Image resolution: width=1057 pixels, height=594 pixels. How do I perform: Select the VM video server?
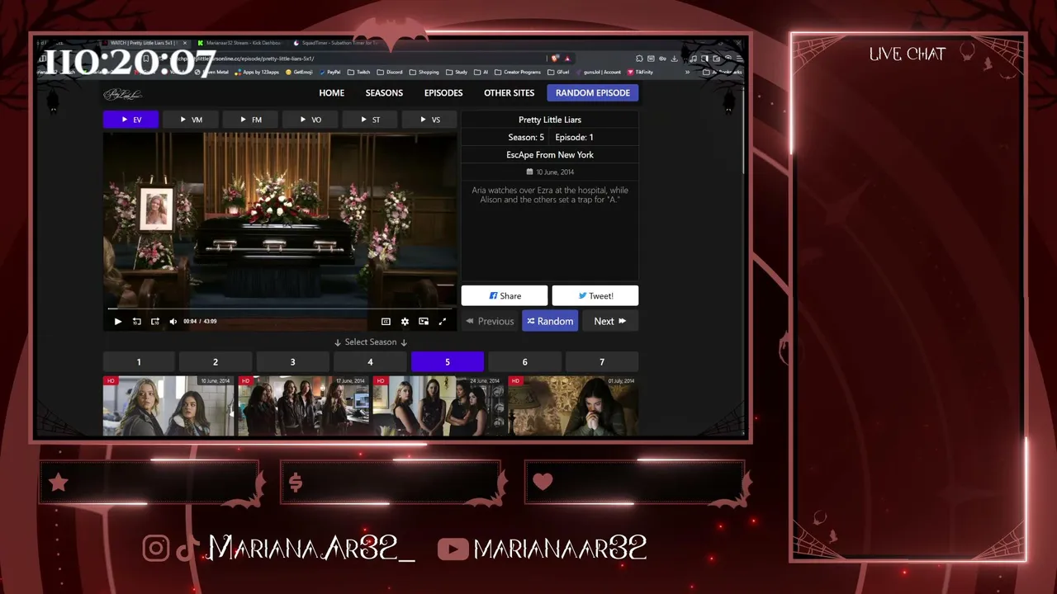tap(190, 120)
